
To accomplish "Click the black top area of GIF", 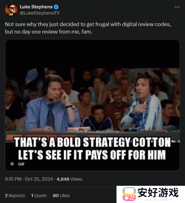I will pos(92,54).
